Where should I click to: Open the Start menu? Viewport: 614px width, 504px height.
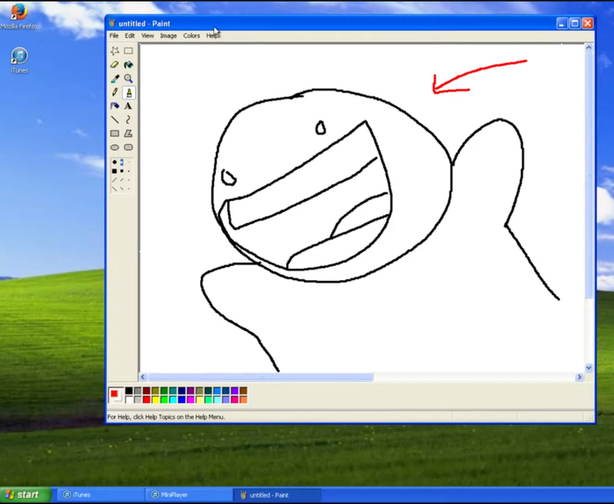(x=25, y=495)
